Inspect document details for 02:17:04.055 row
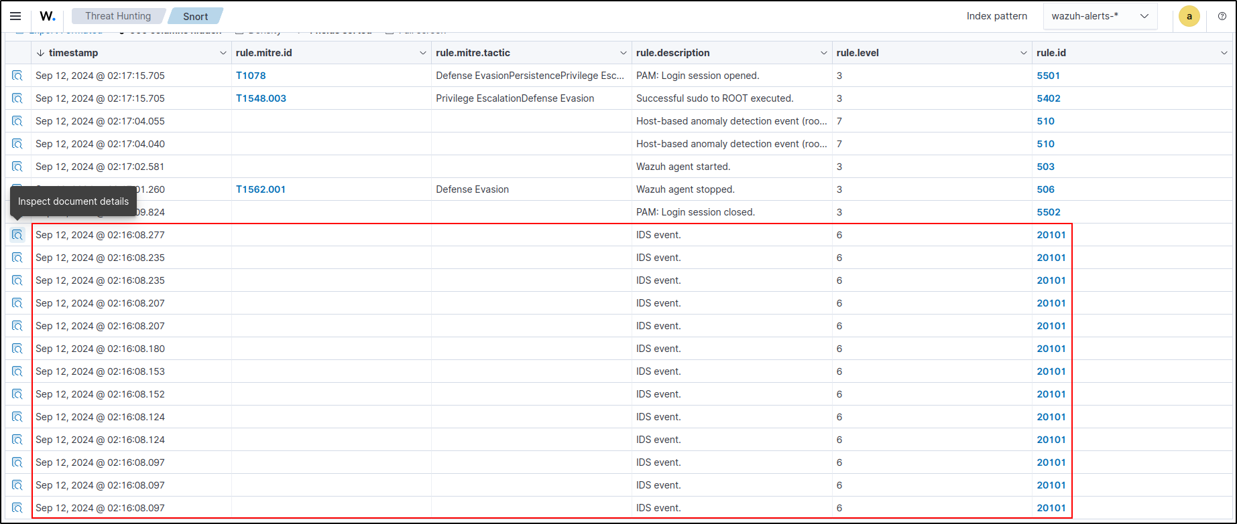The width and height of the screenshot is (1237, 524). pos(17,121)
